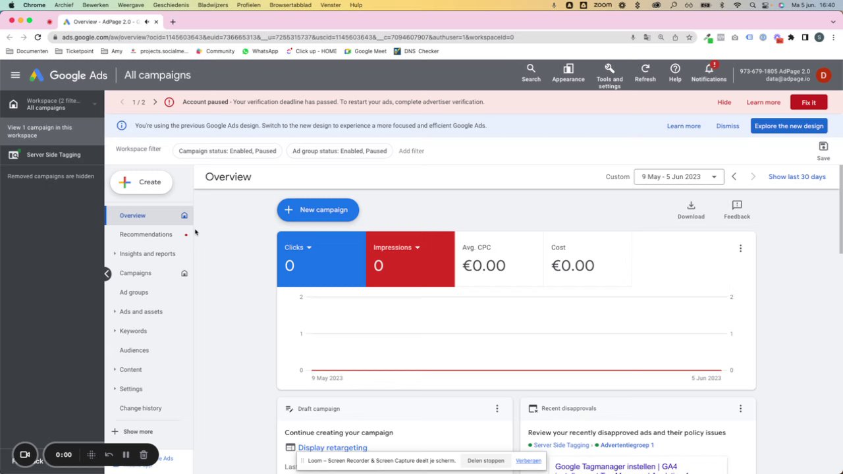Open Recent disapprovals card options menu
Image resolution: width=843 pixels, height=474 pixels.
click(740, 409)
